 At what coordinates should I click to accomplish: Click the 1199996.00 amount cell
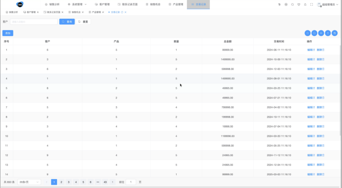click(228, 136)
